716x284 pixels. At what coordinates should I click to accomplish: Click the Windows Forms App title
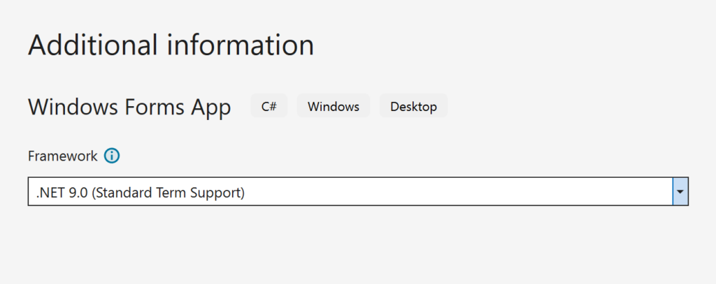pos(129,107)
